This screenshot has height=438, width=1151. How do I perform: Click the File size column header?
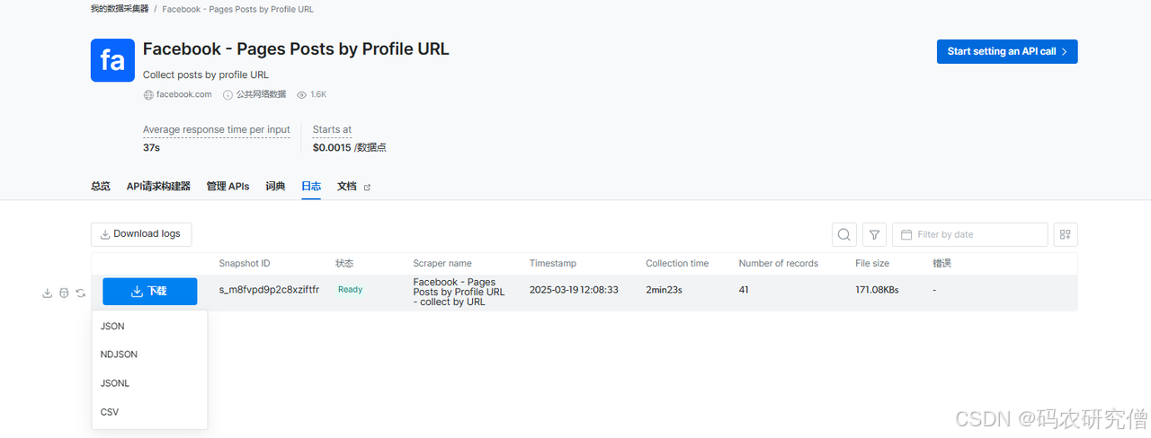[x=872, y=263]
